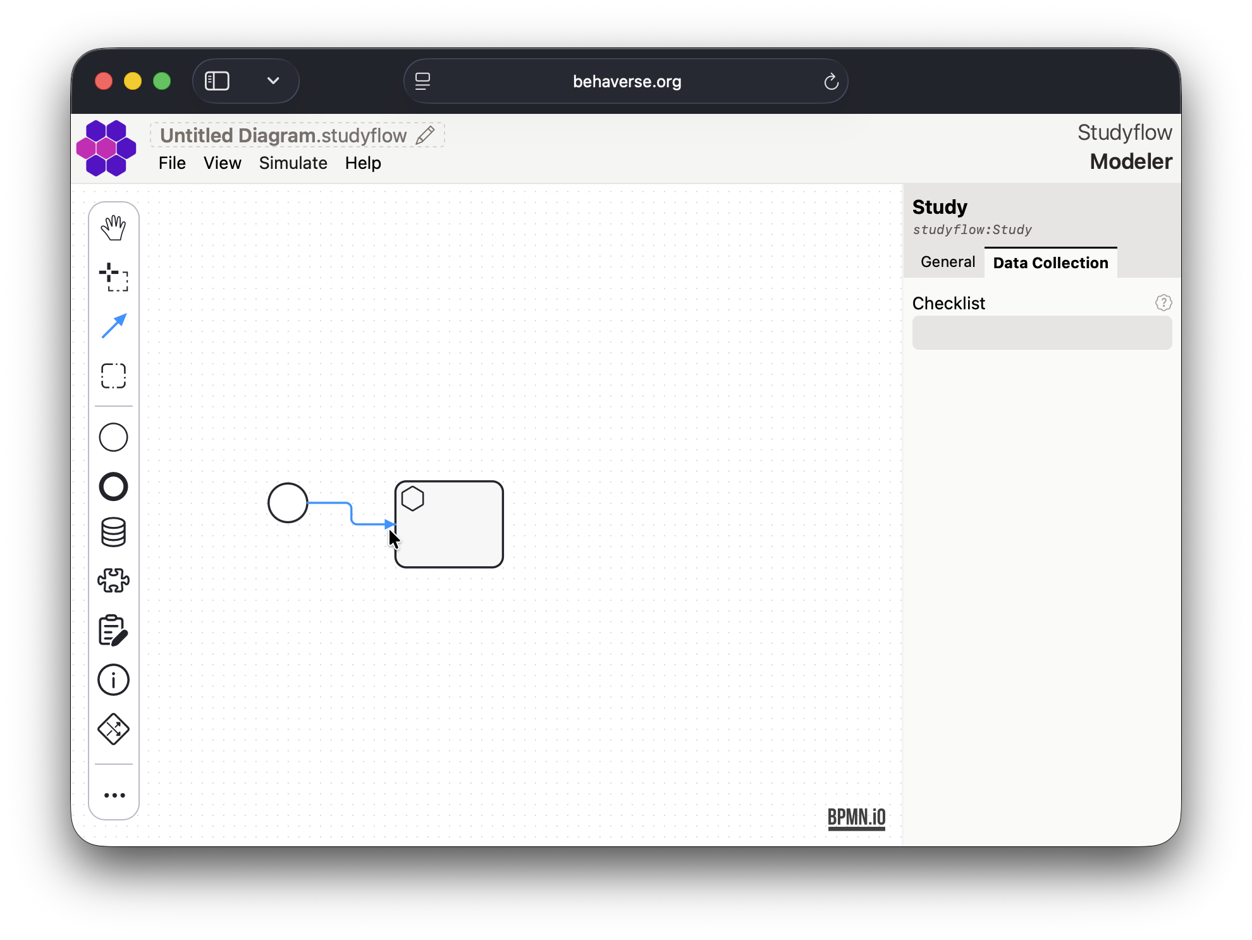Add an instruction info element
The image size is (1252, 940).
(x=114, y=679)
